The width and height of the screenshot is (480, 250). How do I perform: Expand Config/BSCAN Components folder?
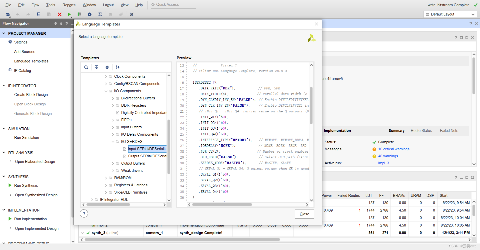(106, 84)
